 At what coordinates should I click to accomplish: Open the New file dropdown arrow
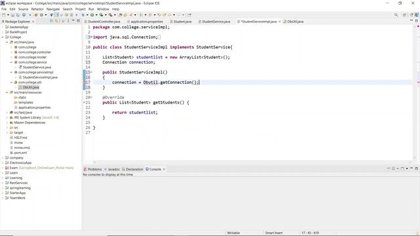pyautogui.click(x=8, y=15)
